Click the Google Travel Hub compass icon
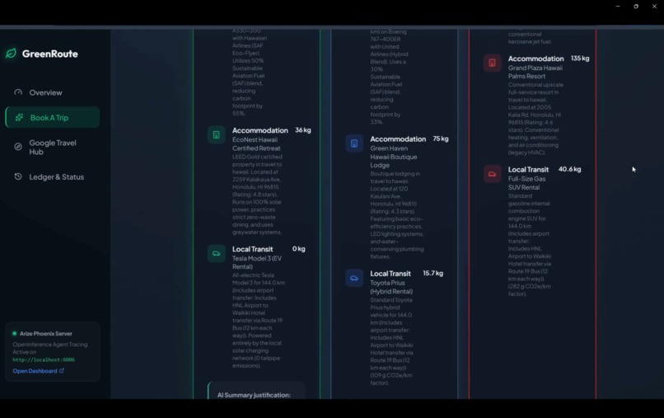664x418 pixels. point(18,147)
